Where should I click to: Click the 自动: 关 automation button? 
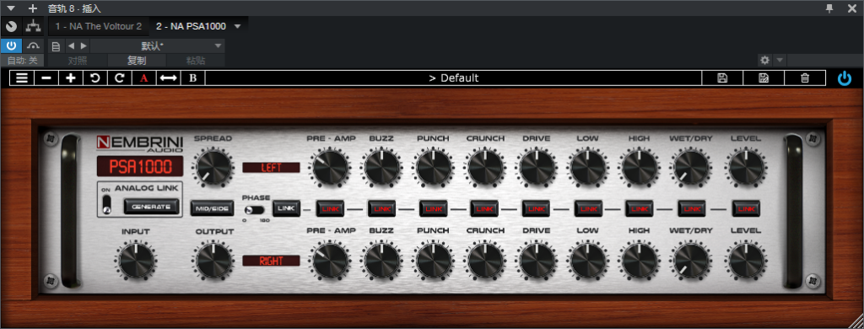[x=23, y=61]
